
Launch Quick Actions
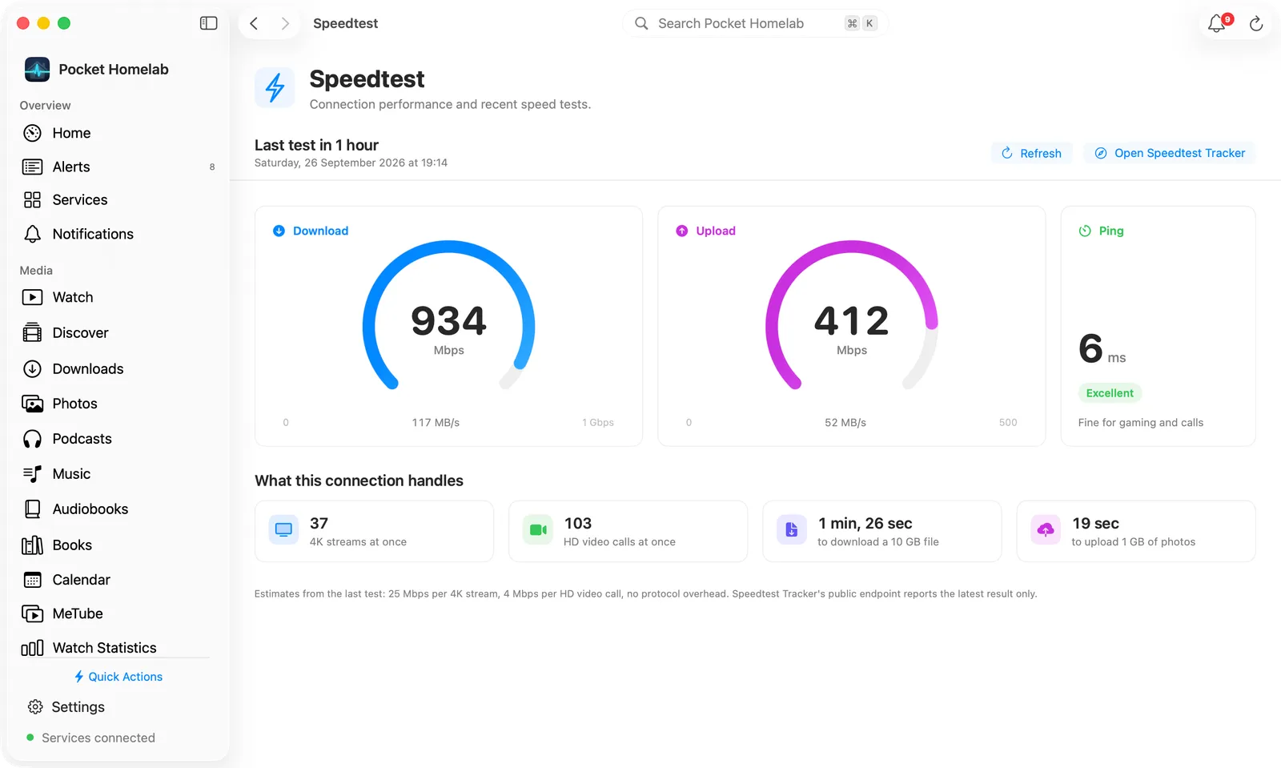point(118,677)
